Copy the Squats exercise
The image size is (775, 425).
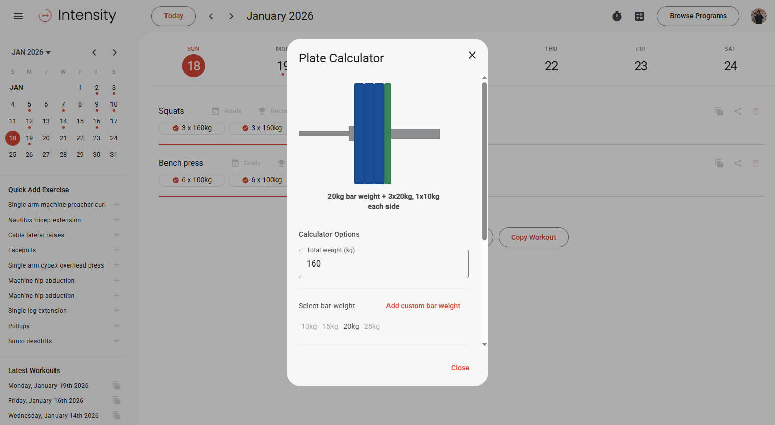719,111
